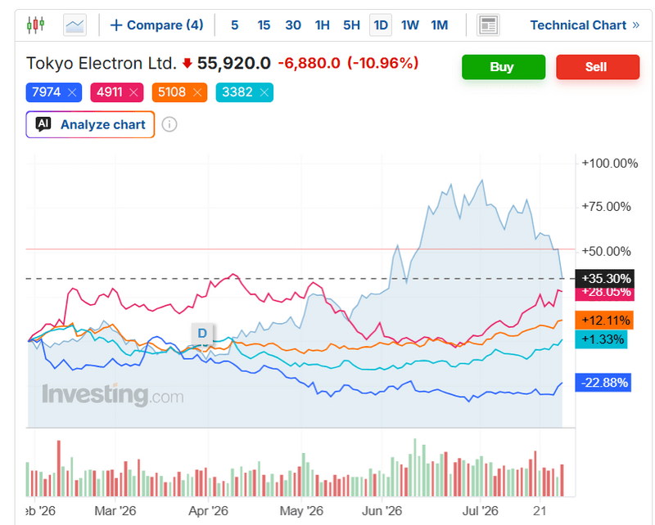Image resolution: width=655 pixels, height=525 pixels.
Task: Select the 5H interval
Action: click(352, 25)
